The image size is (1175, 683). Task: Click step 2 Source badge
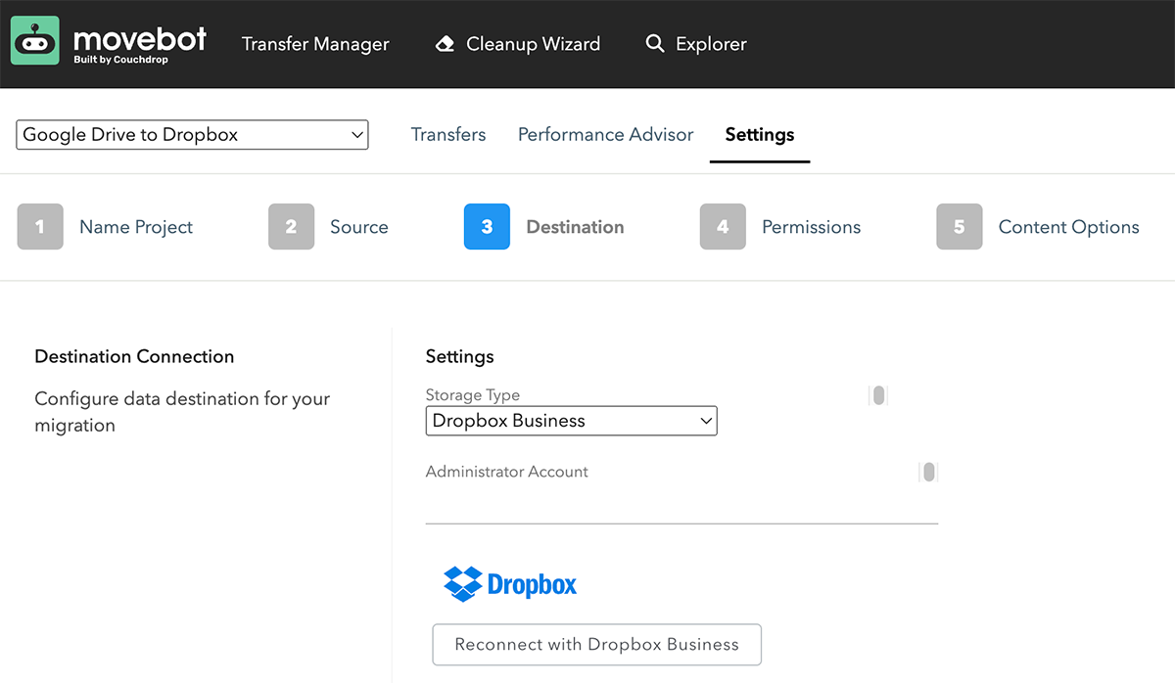pyautogui.click(x=291, y=226)
